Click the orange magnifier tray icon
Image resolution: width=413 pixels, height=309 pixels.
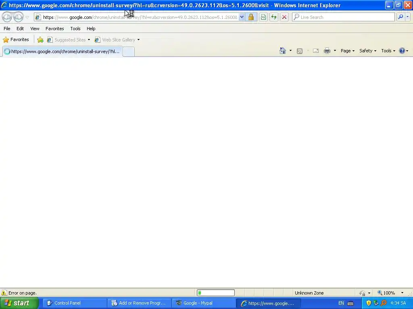point(384,303)
